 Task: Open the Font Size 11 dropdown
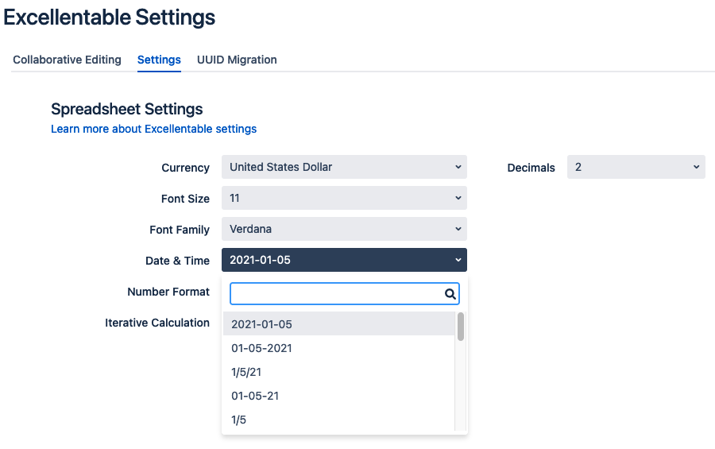pos(344,198)
